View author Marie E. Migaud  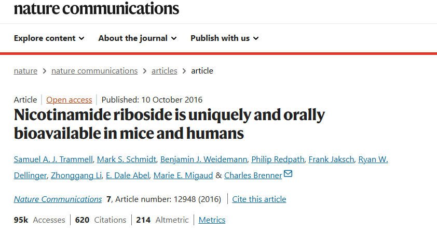(x=183, y=176)
